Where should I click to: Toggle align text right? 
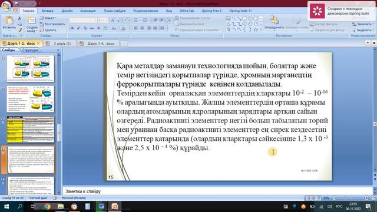coord(149,28)
